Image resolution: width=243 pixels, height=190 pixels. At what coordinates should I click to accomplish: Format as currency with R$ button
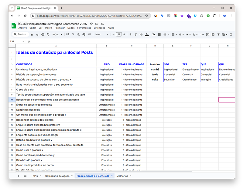67,34
